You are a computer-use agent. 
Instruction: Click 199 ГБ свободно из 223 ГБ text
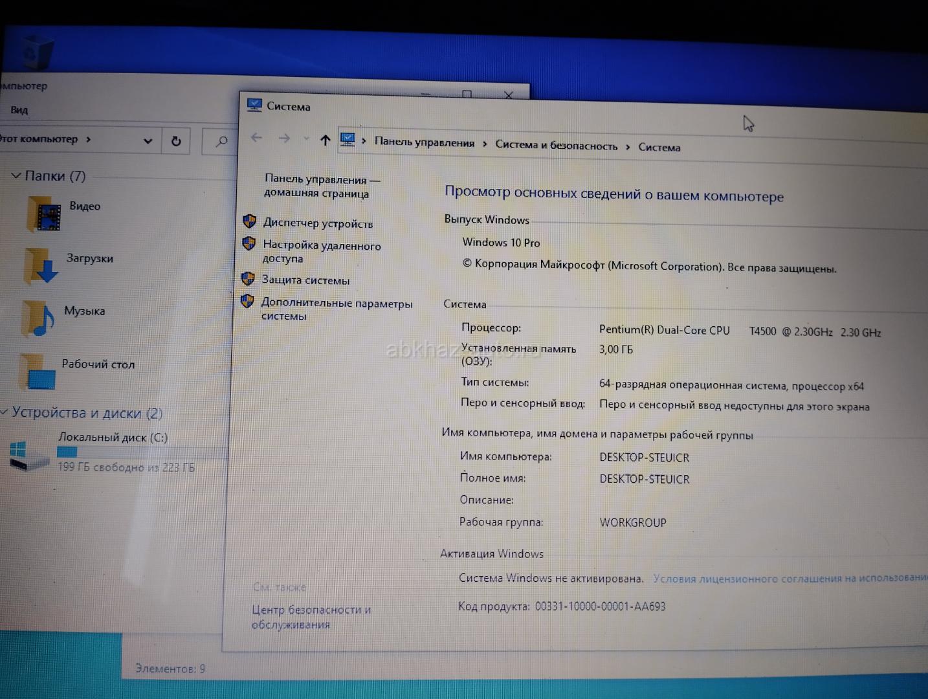126,467
